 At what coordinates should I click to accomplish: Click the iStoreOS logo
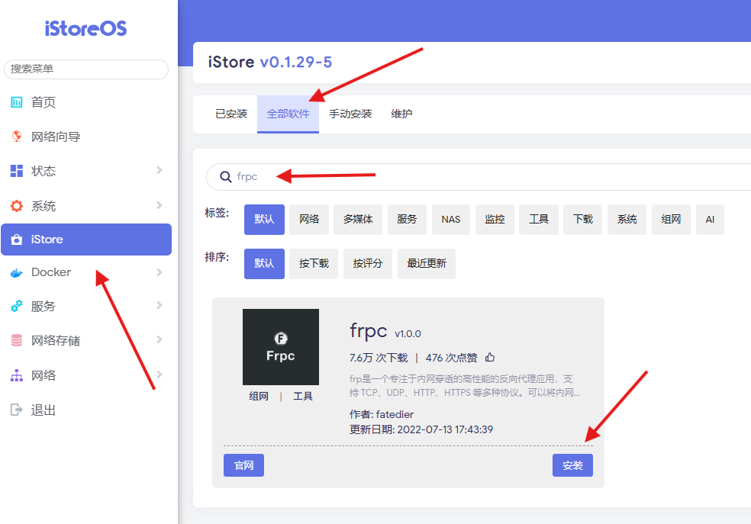coord(85,29)
